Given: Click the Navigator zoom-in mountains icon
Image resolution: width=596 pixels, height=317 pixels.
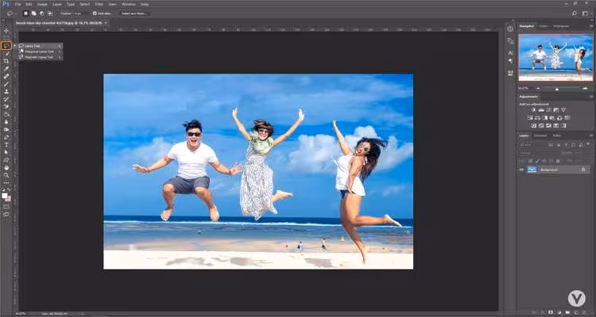Looking at the screenshot, I should click(585, 88).
